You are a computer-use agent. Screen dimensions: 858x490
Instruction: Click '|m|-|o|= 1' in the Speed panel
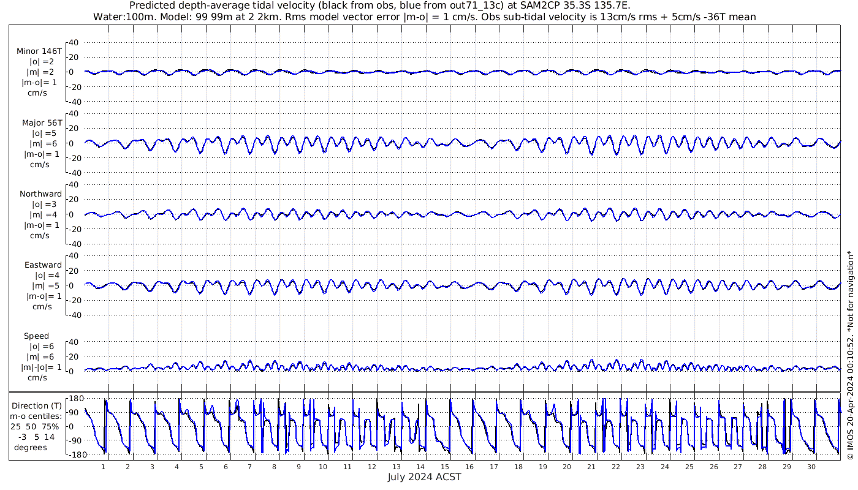click(x=41, y=367)
